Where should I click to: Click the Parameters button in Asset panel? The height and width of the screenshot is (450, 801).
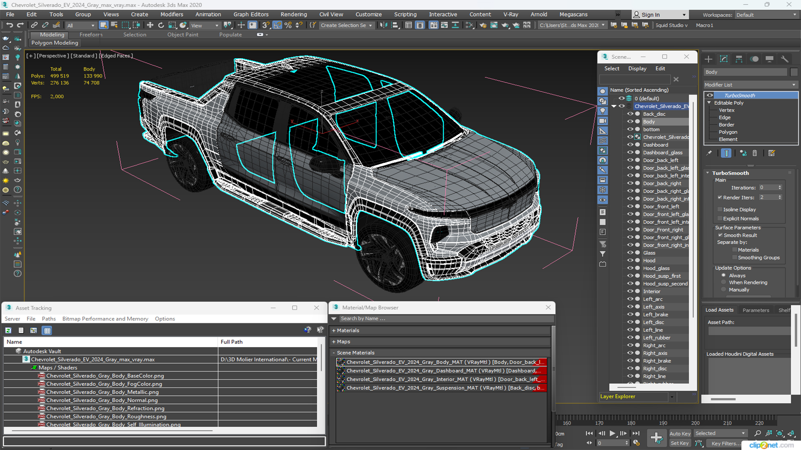point(756,309)
